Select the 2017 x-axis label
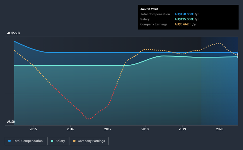 (x=108, y=129)
